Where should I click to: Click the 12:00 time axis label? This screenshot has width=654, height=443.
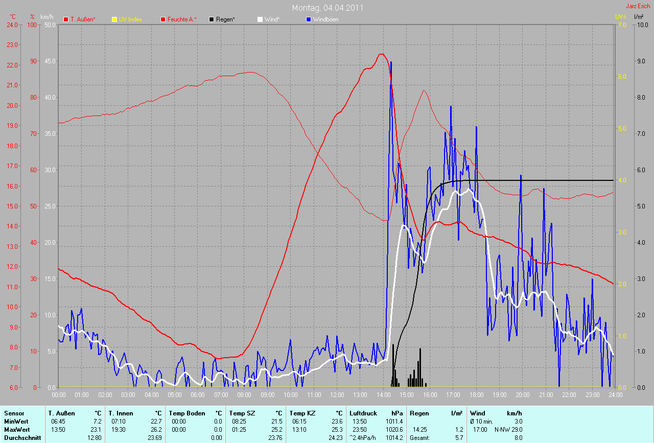point(337,395)
